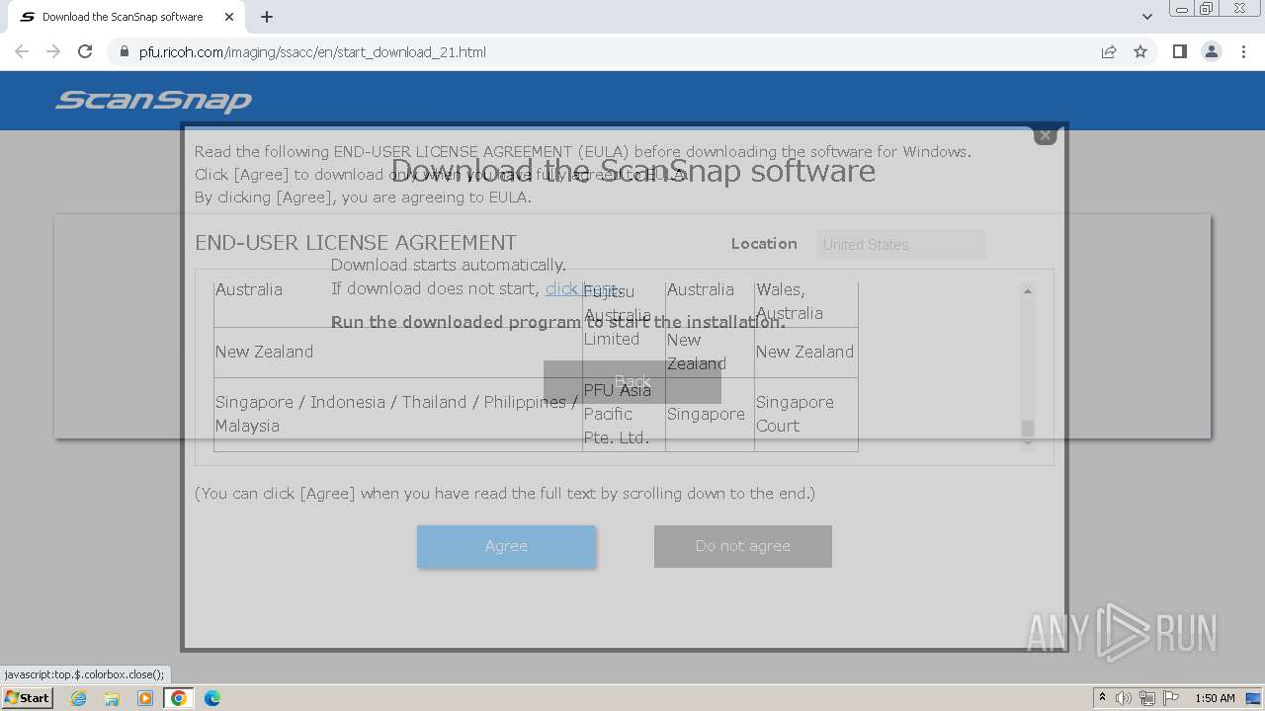Image resolution: width=1265 pixels, height=711 pixels.
Task: Open a new browser tab
Action: pyautogui.click(x=267, y=17)
